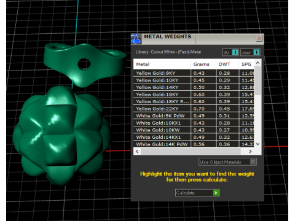Click the green arrow on Calculate
Viewport: 295px width, 221px height.
click(x=216, y=193)
